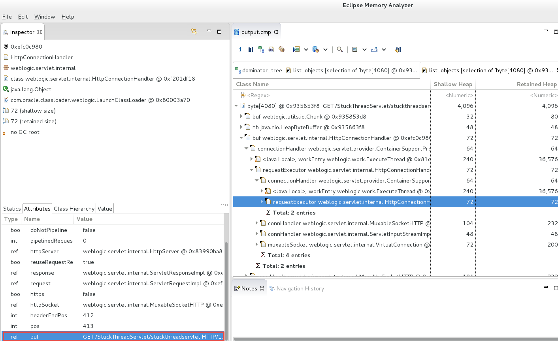This screenshot has width=558, height=341.
Task: Expand the muxableSocket VirtualConnection tree node
Action: tap(256, 244)
